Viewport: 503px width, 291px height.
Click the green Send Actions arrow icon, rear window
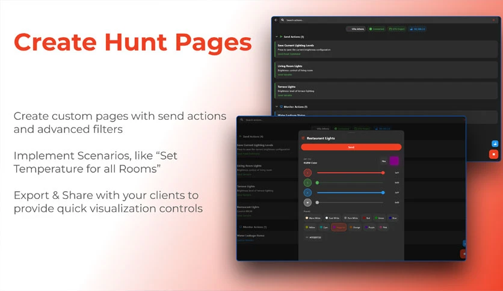(x=281, y=37)
